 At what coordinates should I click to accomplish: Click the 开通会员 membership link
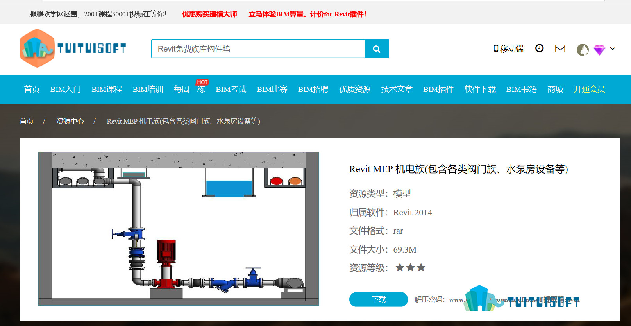tap(590, 89)
